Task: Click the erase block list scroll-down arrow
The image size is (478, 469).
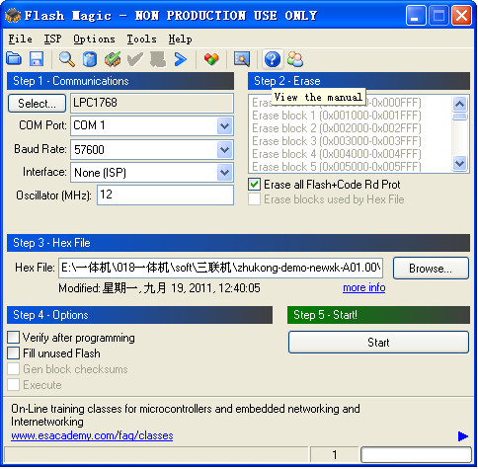Action: pos(459,163)
